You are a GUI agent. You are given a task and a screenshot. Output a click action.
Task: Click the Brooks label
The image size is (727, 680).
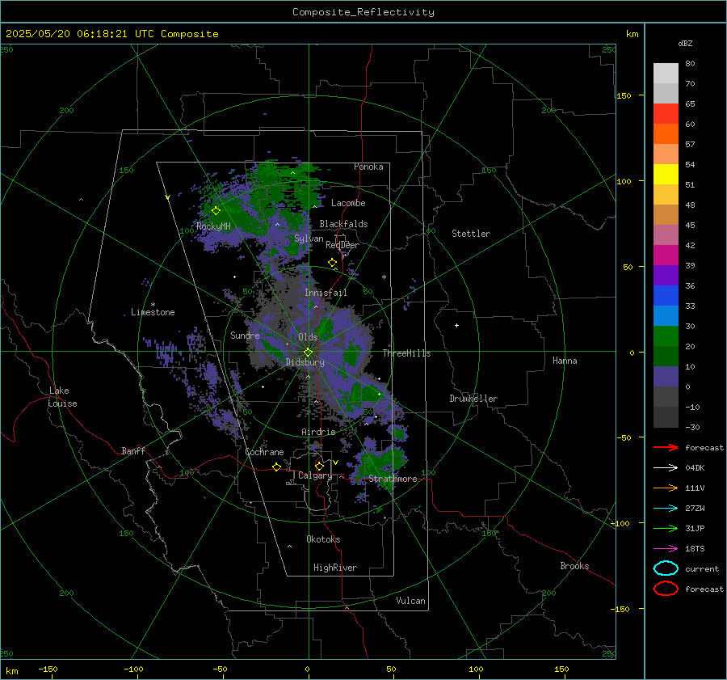click(x=574, y=566)
